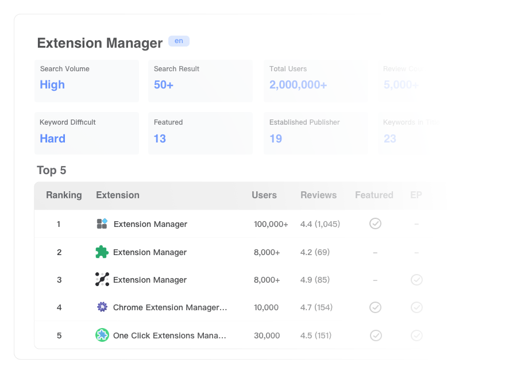The image size is (517, 374).
Task: Click the '4.5 (151)' reviews cell
Action: coord(315,336)
